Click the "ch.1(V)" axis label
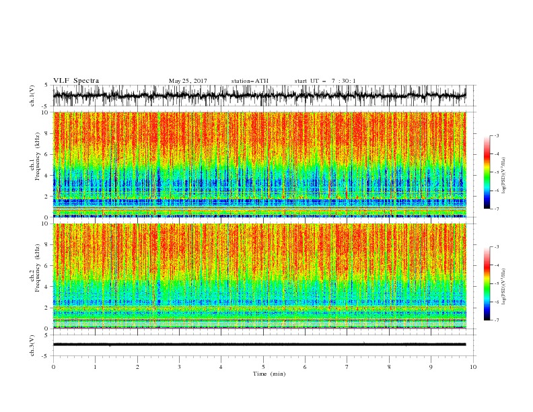The width and height of the screenshot is (533, 412). coord(32,96)
